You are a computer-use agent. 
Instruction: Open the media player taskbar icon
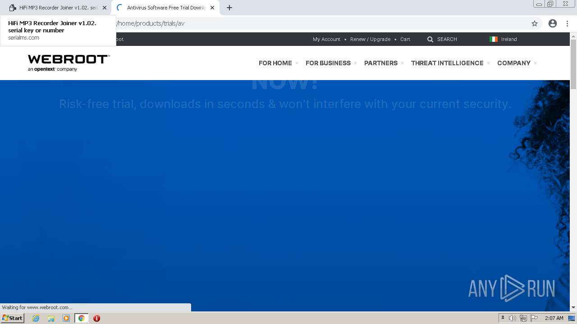pyautogui.click(x=66, y=318)
